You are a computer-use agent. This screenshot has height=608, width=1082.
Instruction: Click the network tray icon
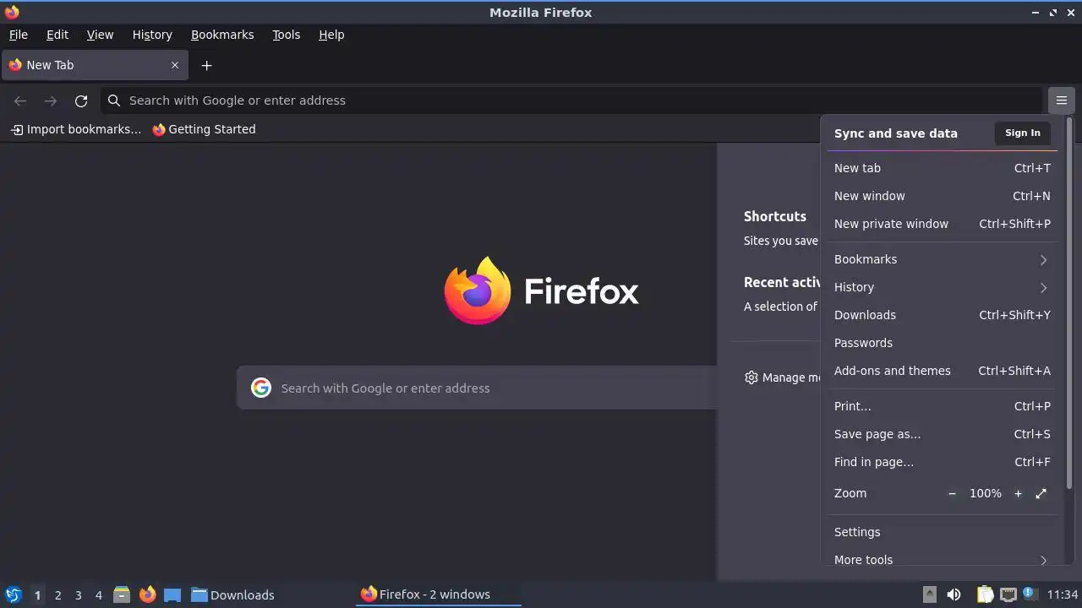coord(1008,594)
